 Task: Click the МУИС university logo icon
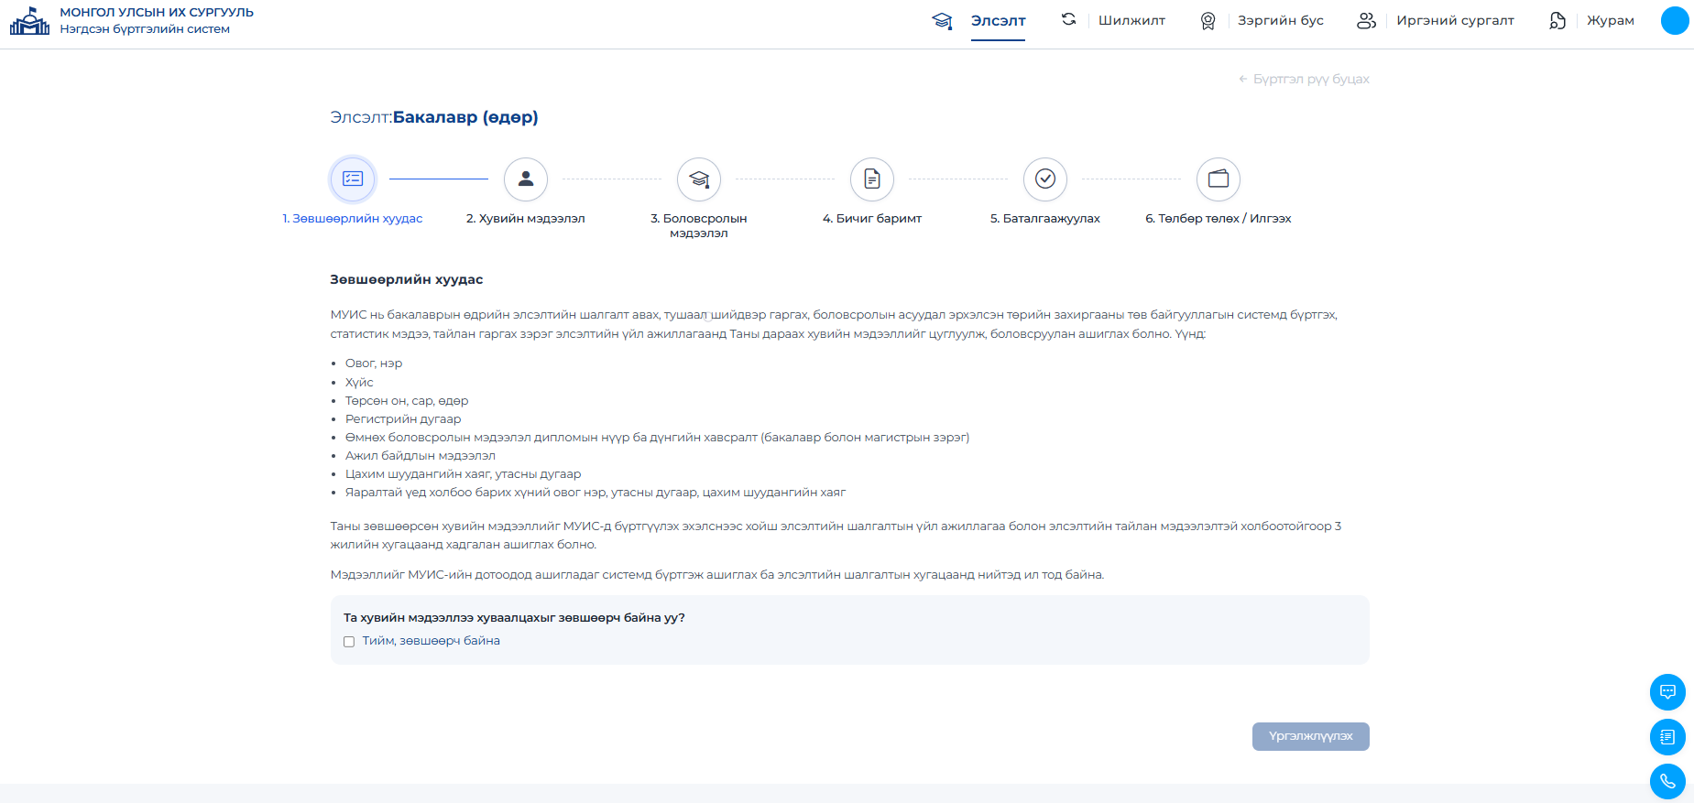[x=29, y=20]
